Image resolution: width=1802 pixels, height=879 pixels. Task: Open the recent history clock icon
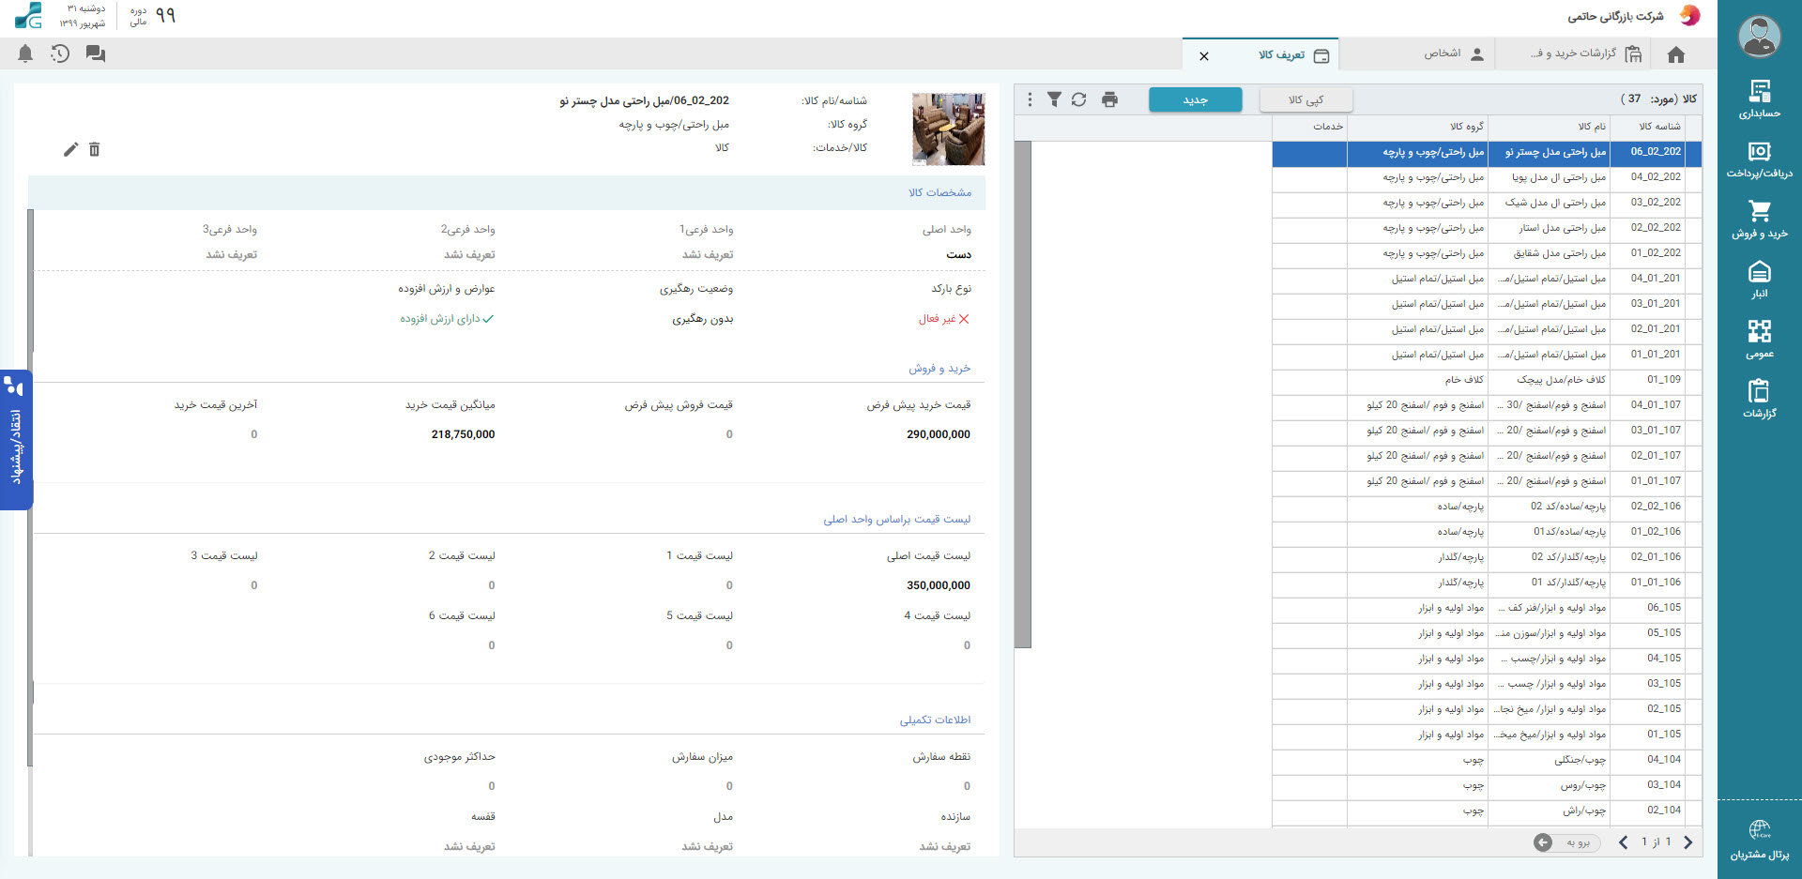coord(60,54)
